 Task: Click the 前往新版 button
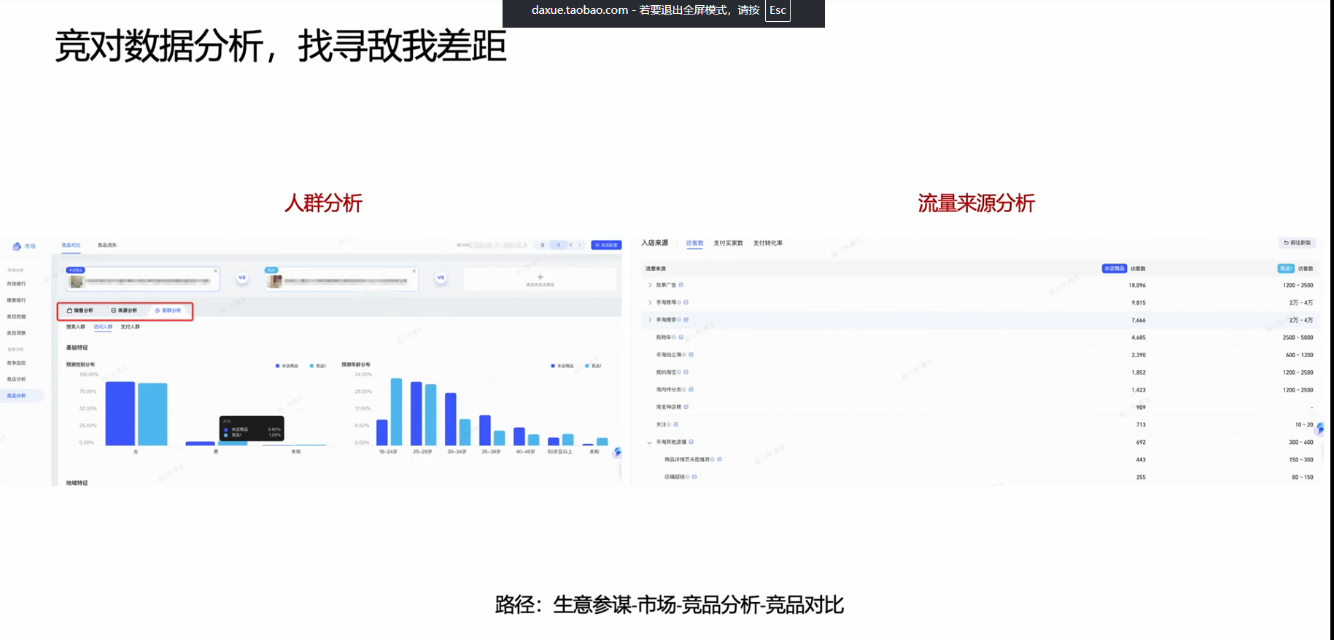click(x=1298, y=243)
